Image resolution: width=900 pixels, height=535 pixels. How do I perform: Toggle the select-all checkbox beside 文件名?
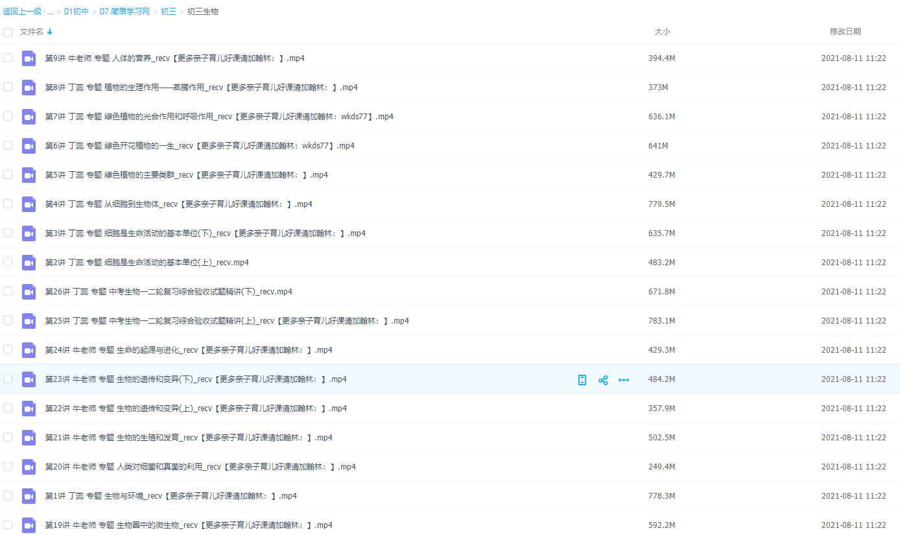coord(8,32)
